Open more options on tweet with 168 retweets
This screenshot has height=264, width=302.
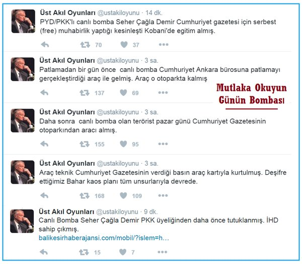[x=163, y=195]
